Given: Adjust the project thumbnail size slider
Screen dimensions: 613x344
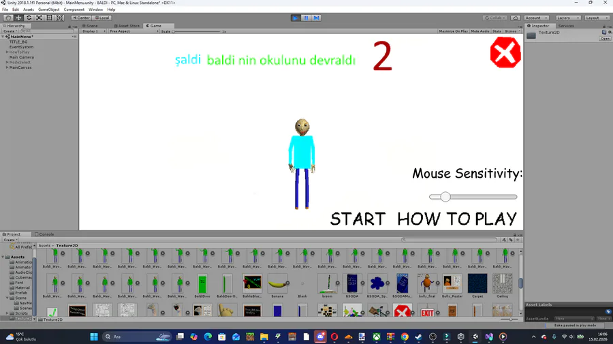Looking at the screenshot, I should [x=509, y=319].
